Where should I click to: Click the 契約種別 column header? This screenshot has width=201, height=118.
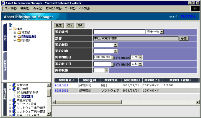[x=89, y=80]
